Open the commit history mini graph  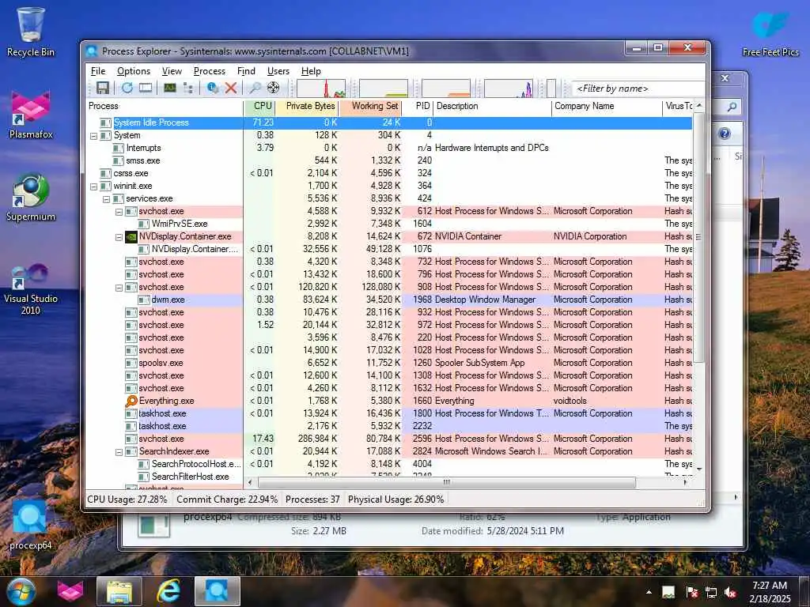click(384, 89)
